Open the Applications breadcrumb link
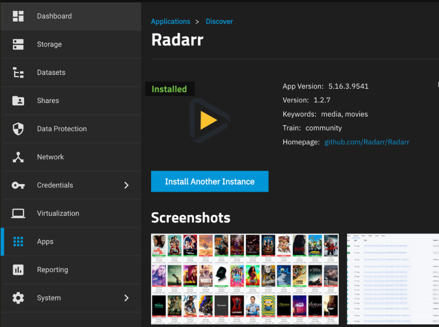 pos(170,21)
